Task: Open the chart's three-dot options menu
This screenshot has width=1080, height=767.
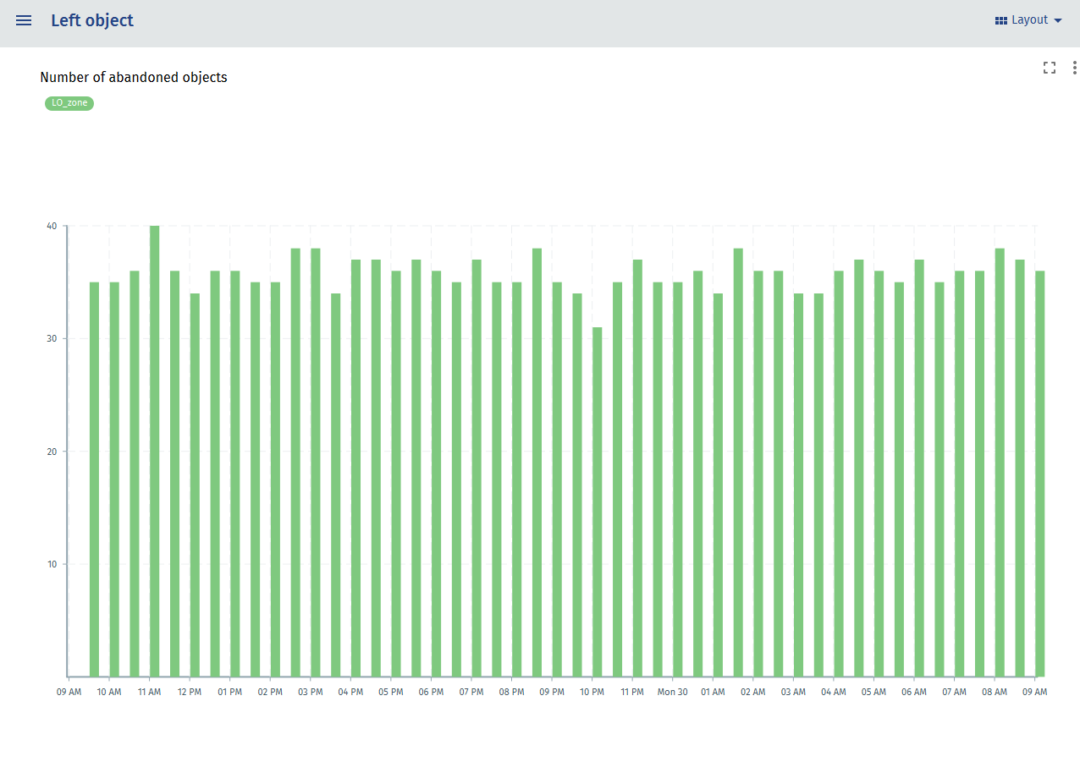Action: [x=1074, y=68]
